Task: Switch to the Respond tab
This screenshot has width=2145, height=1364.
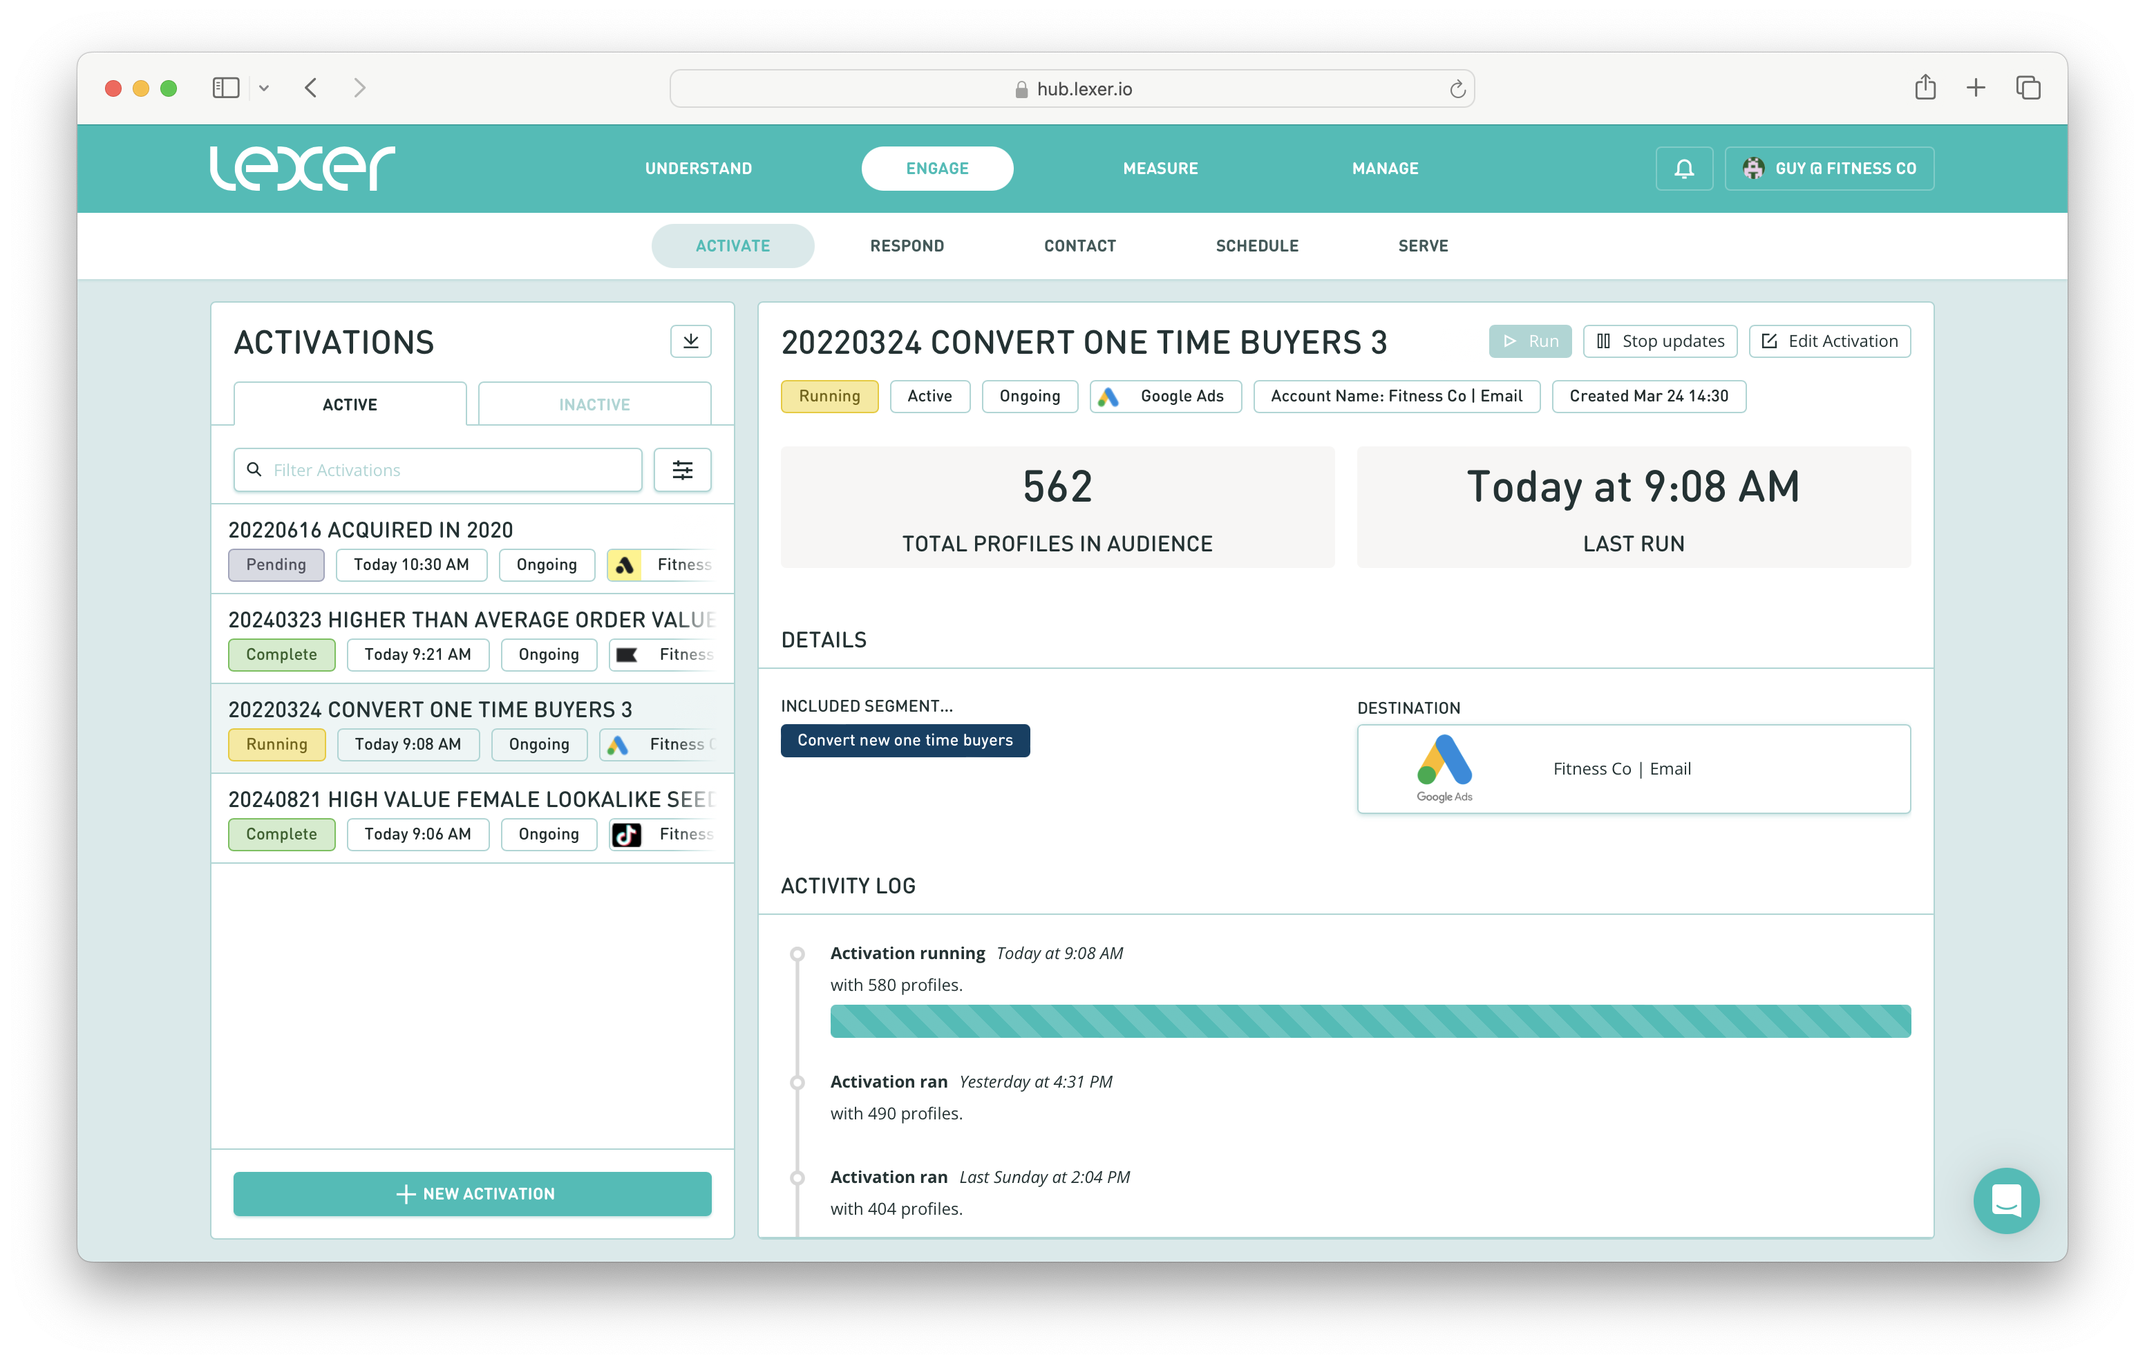Action: pyautogui.click(x=907, y=246)
